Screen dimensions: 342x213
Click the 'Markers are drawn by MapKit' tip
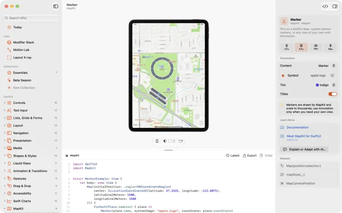310,108
